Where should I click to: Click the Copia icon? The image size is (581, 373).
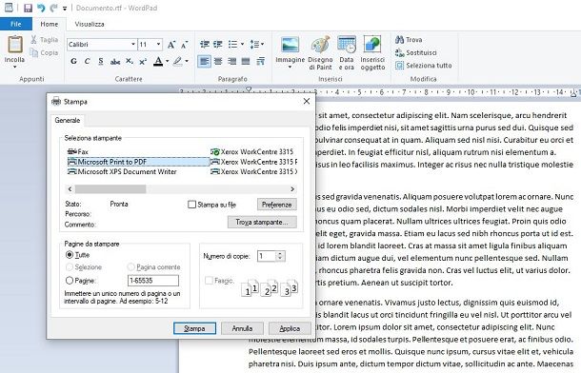(x=34, y=53)
